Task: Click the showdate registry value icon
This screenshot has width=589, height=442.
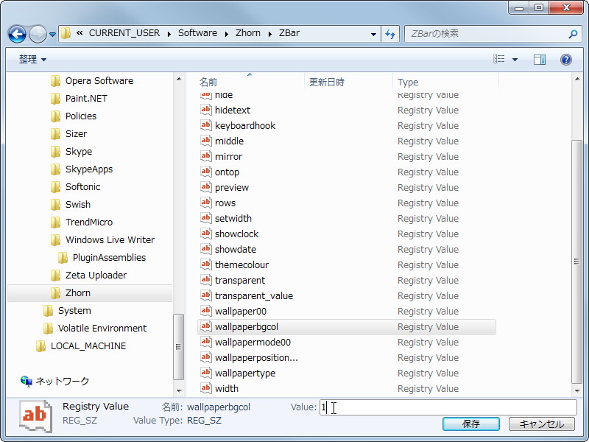Action: pyautogui.click(x=205, y=249)
